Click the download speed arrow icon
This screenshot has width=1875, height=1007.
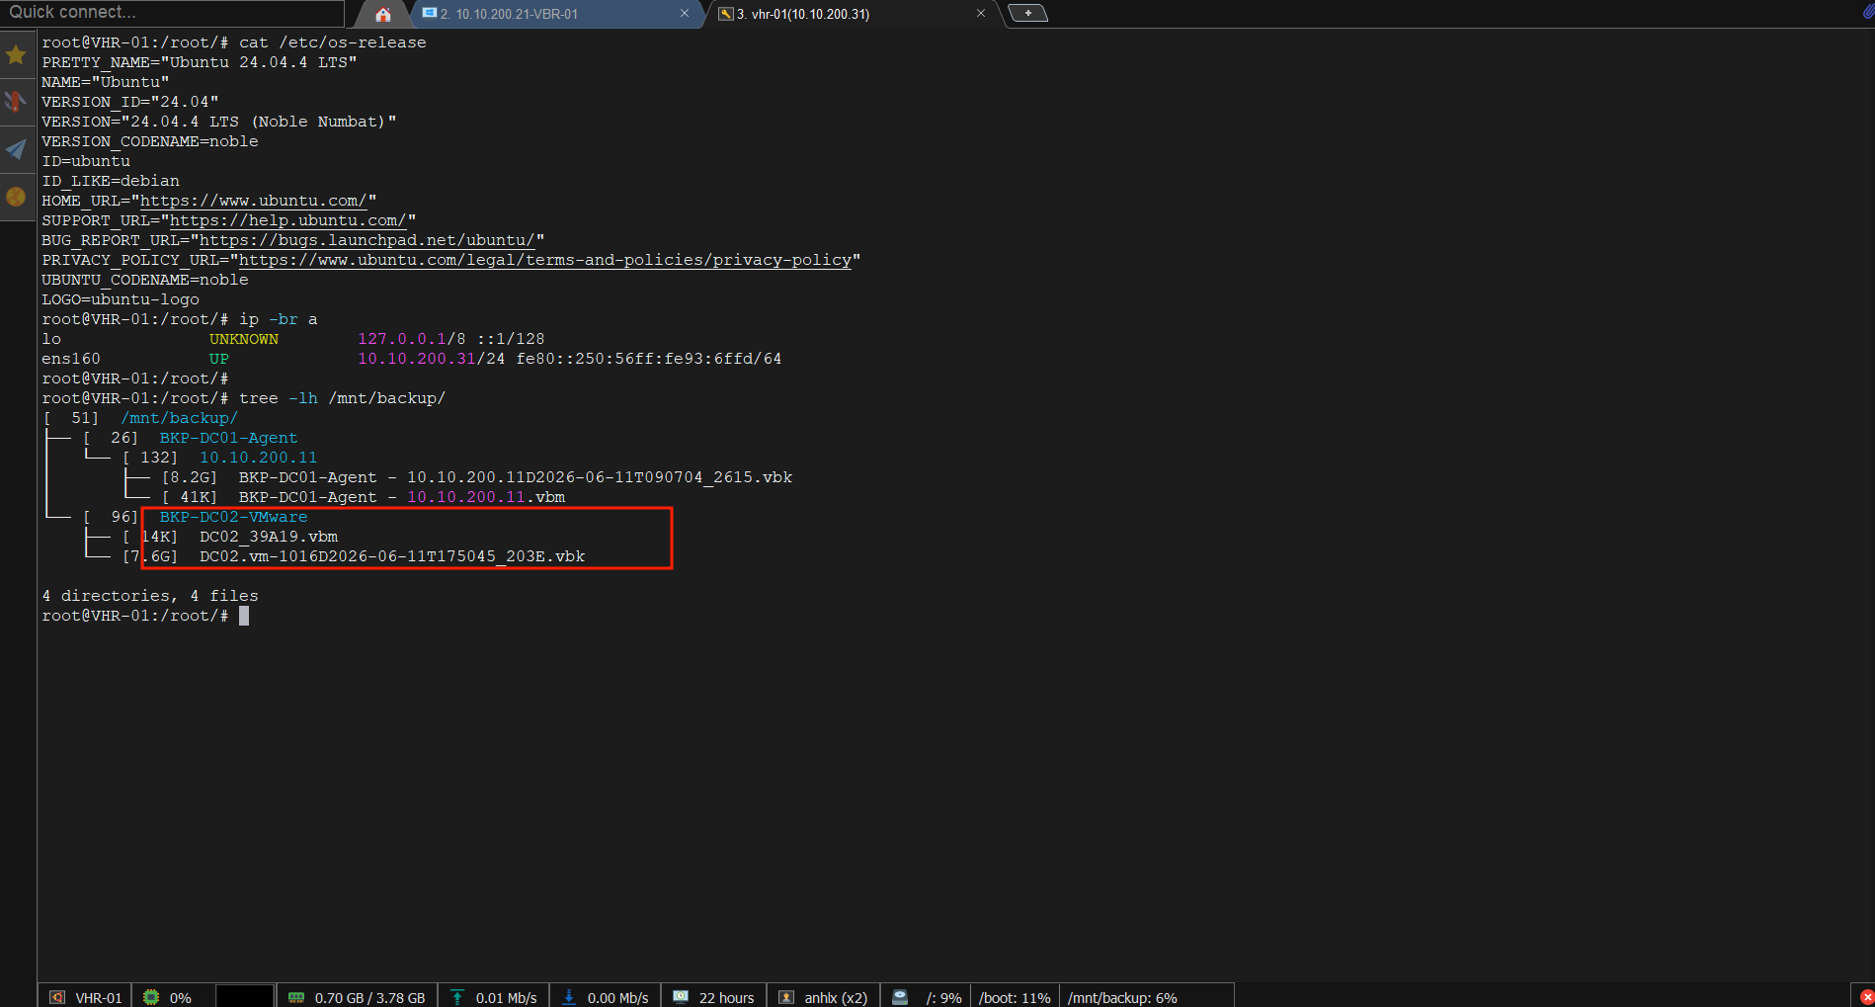569,997
